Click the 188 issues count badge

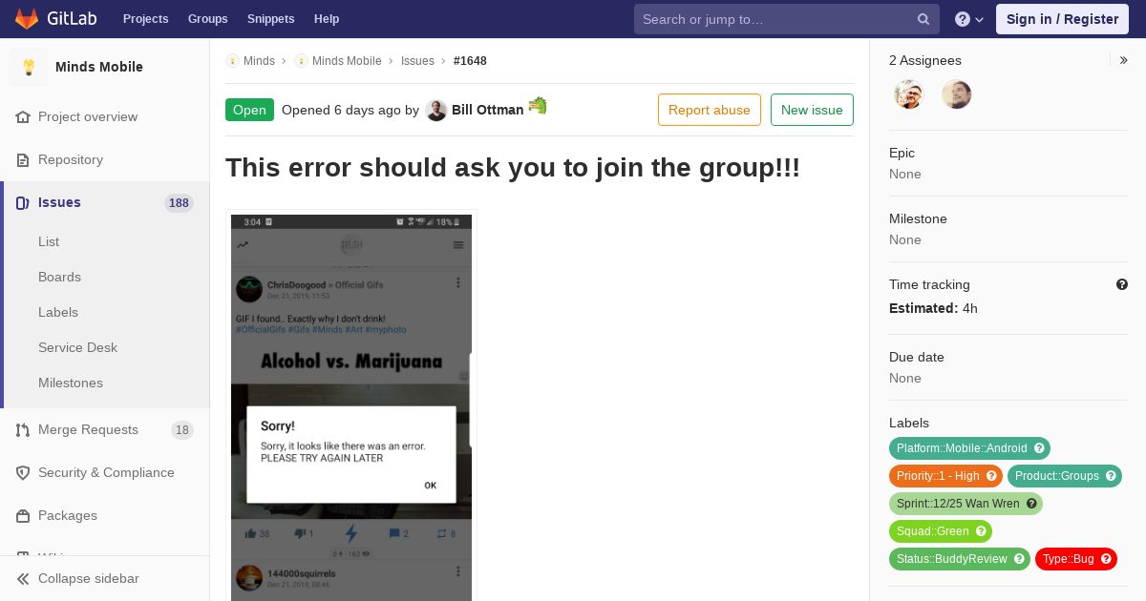[179, 202]
